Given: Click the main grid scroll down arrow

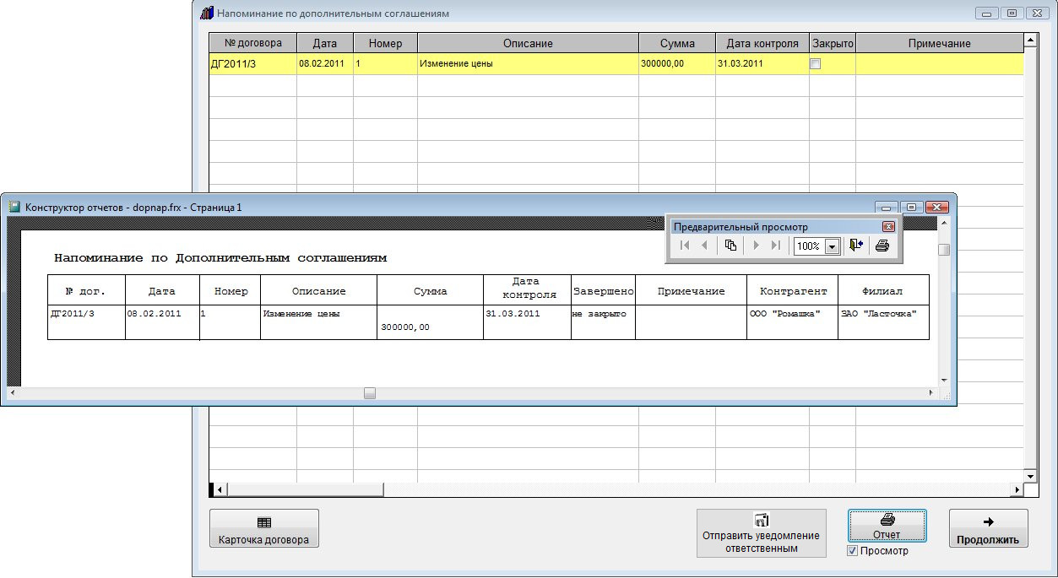Looking at the screenshot, I should coord(1030,477).
